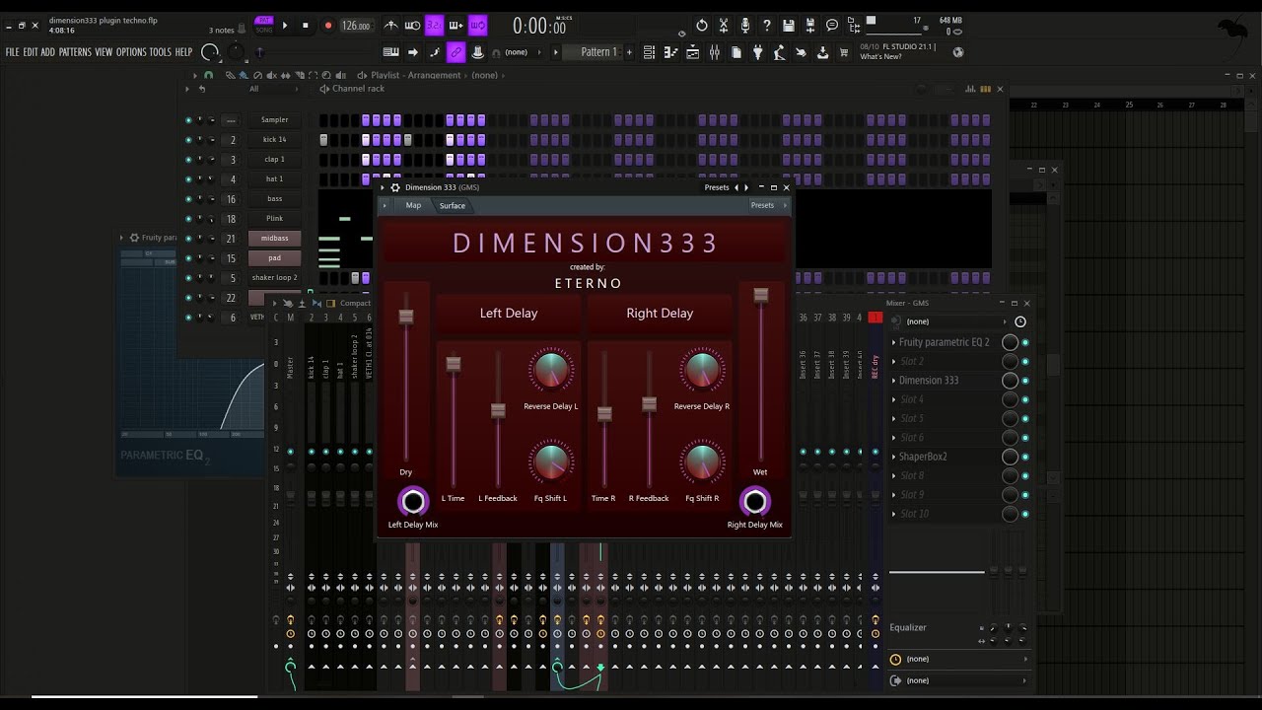The height and width of the screenshot is (710, 1262).
Task: Expand Fruity parametric EQ 2 slot menu arrow
Action: click(893, 342)
